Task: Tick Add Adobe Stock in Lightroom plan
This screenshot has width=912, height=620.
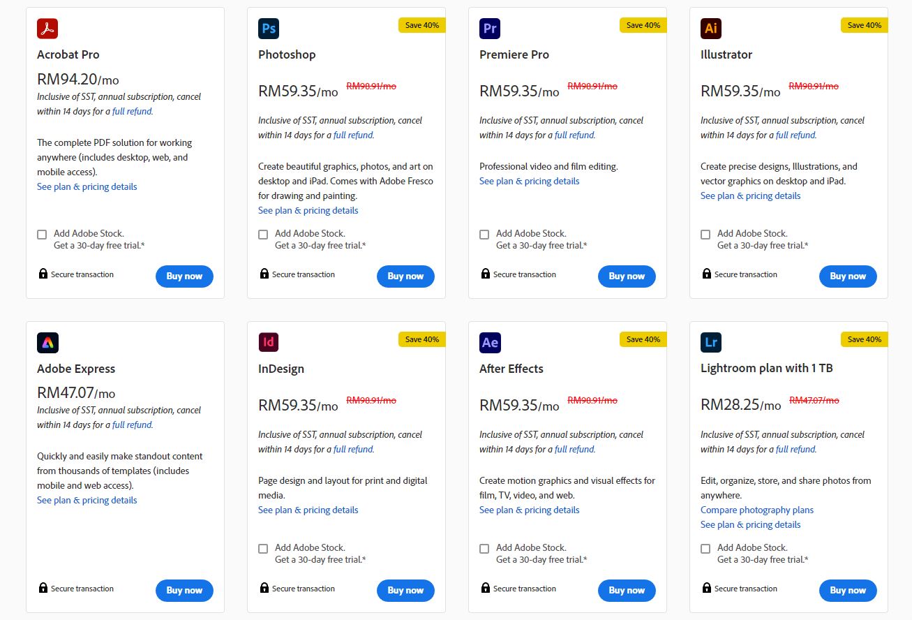Action: click(705, 549)
